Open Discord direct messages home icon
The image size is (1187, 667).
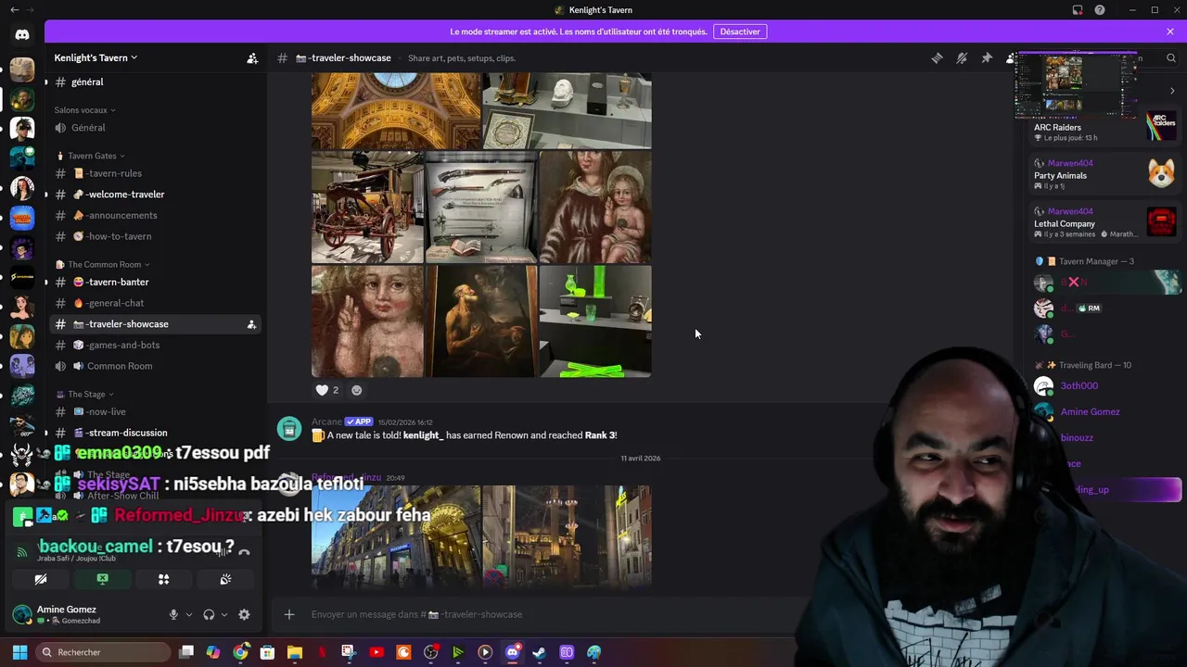(x=22, y=35)
